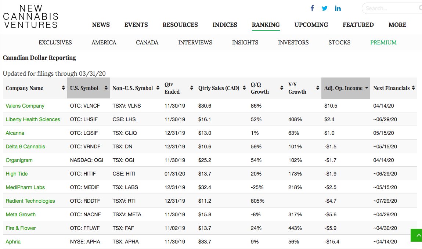Sort by Q/Q Growth column arrows

[x=281, y=88]
